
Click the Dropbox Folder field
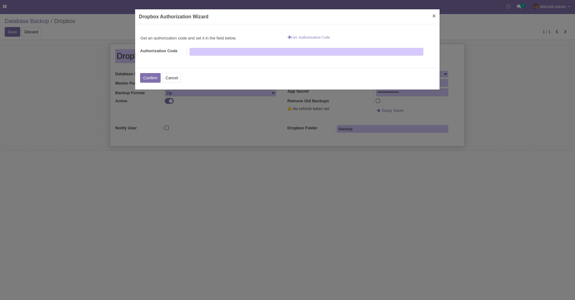pos(392,129)
